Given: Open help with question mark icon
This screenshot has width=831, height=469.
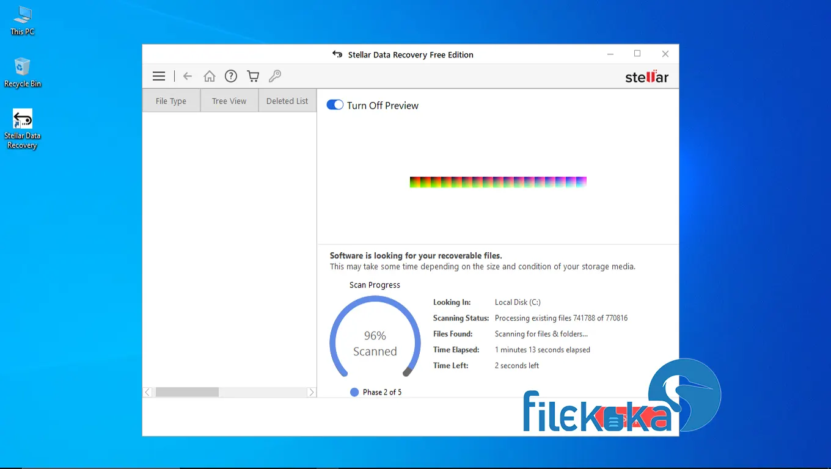Looking at the screenshot, I should coord(231,76).
